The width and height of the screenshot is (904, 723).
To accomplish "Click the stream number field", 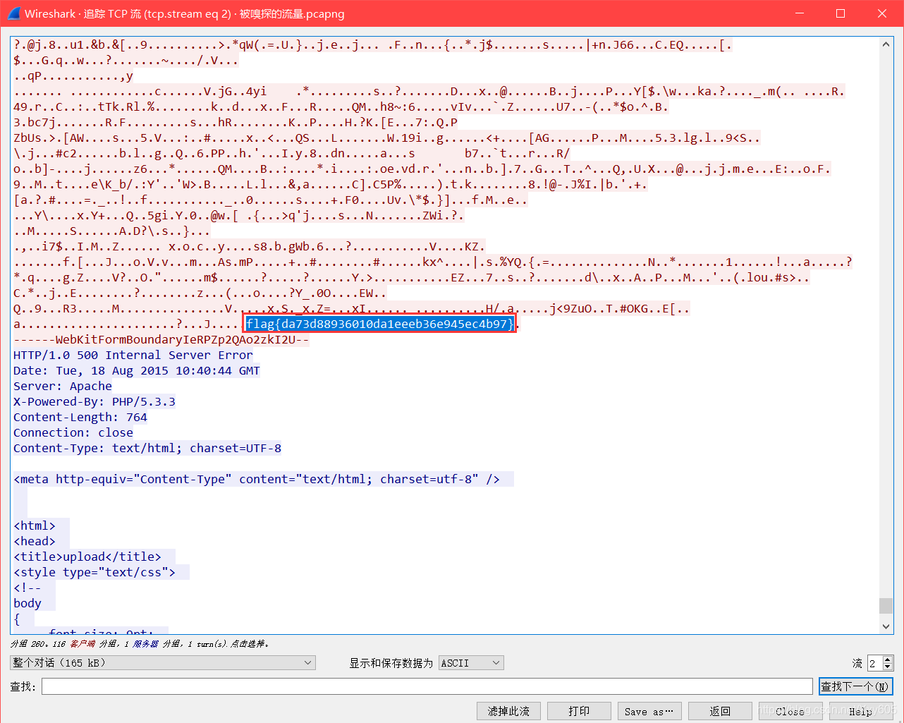I will 874,663.
